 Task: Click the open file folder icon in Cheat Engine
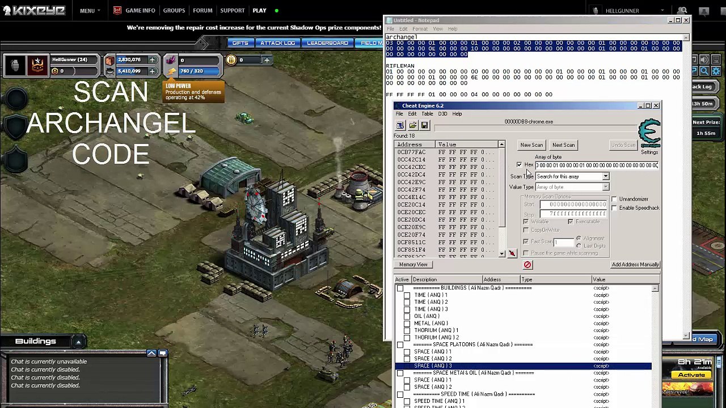point(412,125)
